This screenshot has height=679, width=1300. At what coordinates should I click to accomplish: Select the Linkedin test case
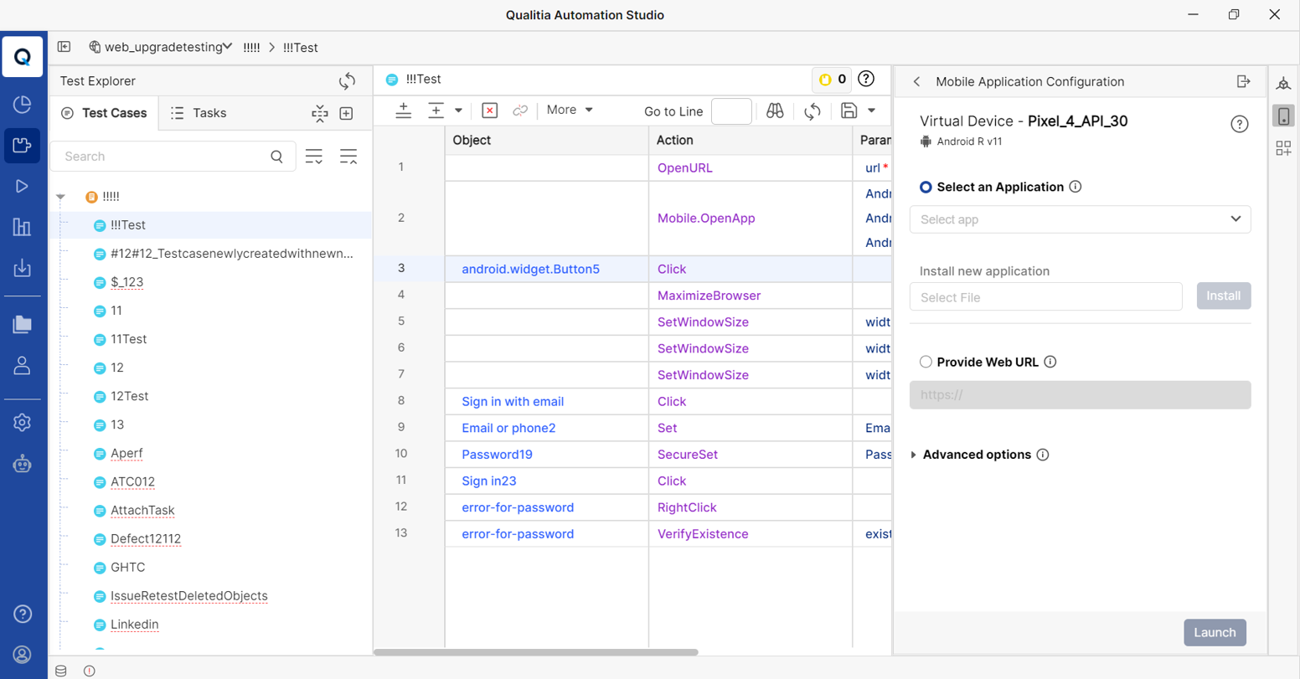(135, 625)
